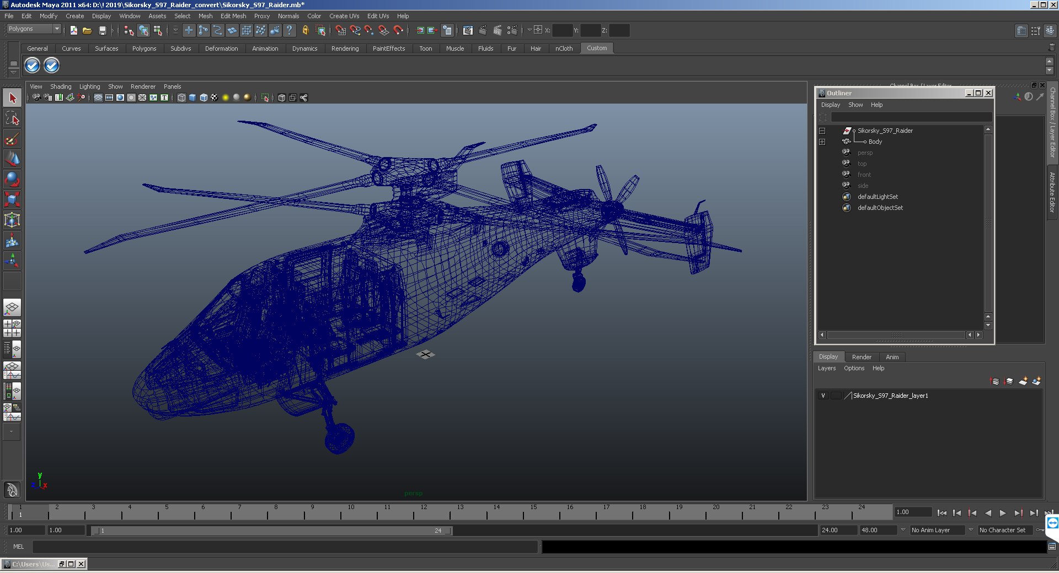Viewport: 1059px width, 573px height.
Task: Open the Polygons menu set dropdown
Action: (34, 29)
